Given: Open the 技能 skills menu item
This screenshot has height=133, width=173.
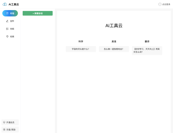Looking at the screenshot, I should [x=10, y=29].
